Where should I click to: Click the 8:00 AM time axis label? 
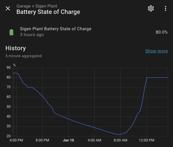click(x=121, y=140)
